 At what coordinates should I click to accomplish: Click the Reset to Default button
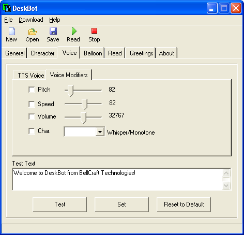[x=184, y=204]
